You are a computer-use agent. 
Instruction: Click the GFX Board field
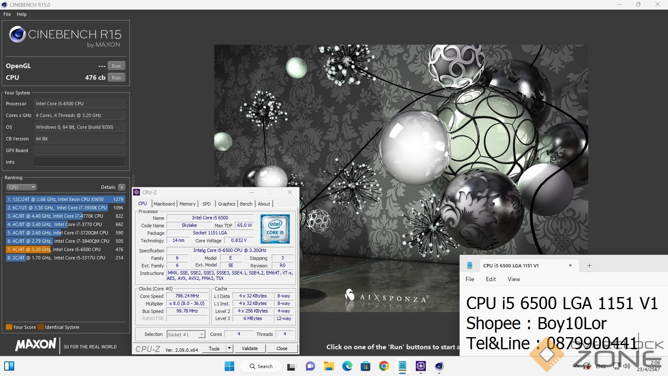click(79, 150)
